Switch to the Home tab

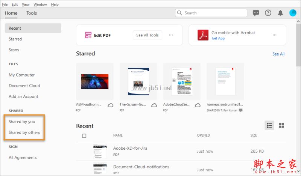click(x=11, y=13)
